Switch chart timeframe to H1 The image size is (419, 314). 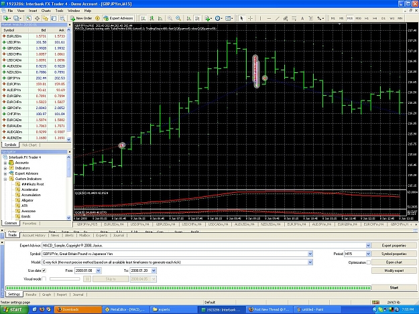[366, 18]
